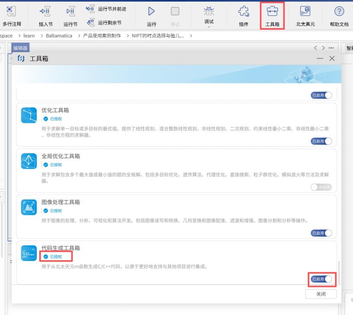Image resolution: width=353 pixels, height=315 pixels.
Task: Click 运行节并前进 run and advance
Action: tap(106, 9)
